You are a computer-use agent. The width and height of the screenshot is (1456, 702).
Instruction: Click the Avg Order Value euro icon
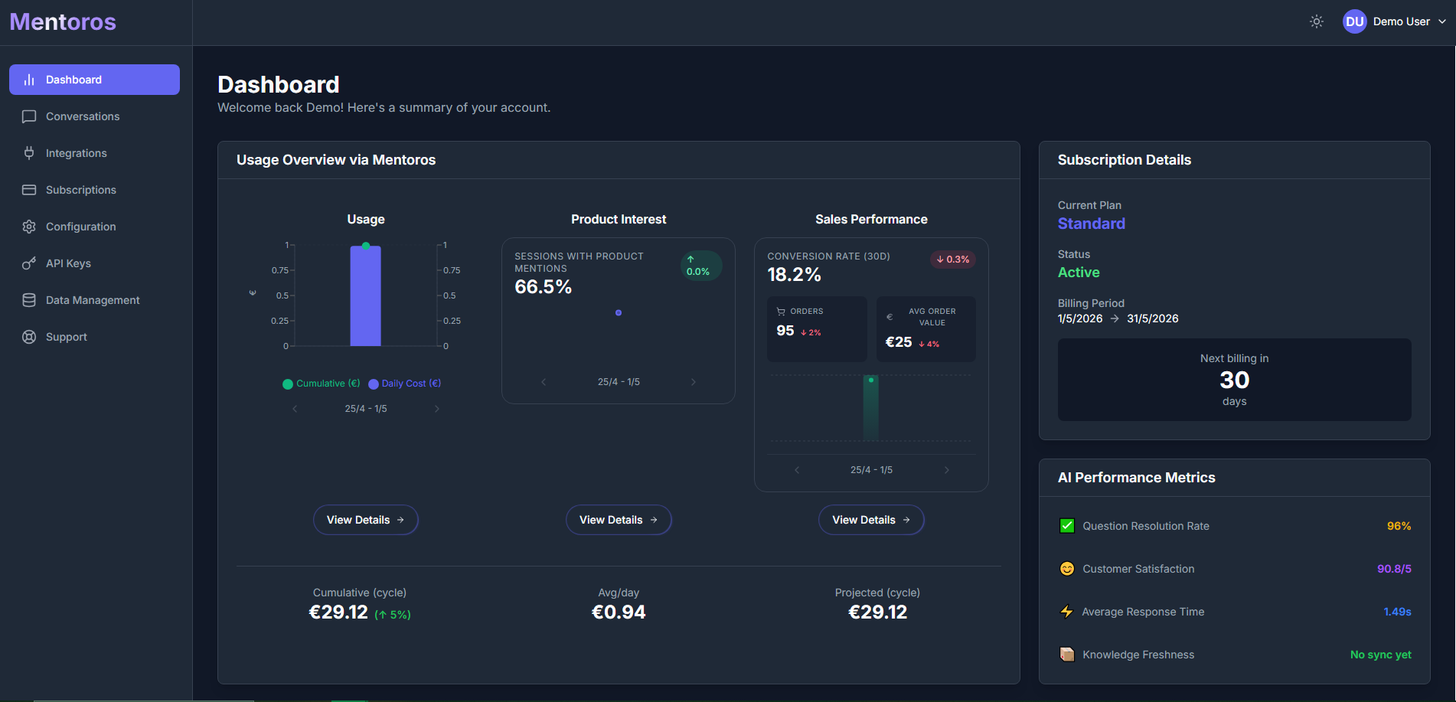[890, 317]
